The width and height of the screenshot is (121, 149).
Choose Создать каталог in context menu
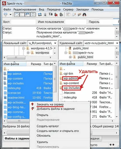pyautogui.click(x=48, y=126)
